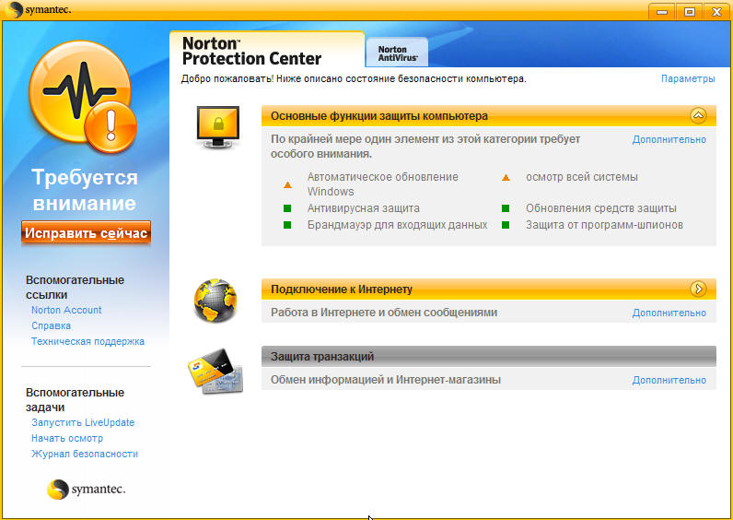This screenshot has height=520, width=733.
Task: Click Обмен информацией и Интернет-магазины text
Action: point(386,380)
